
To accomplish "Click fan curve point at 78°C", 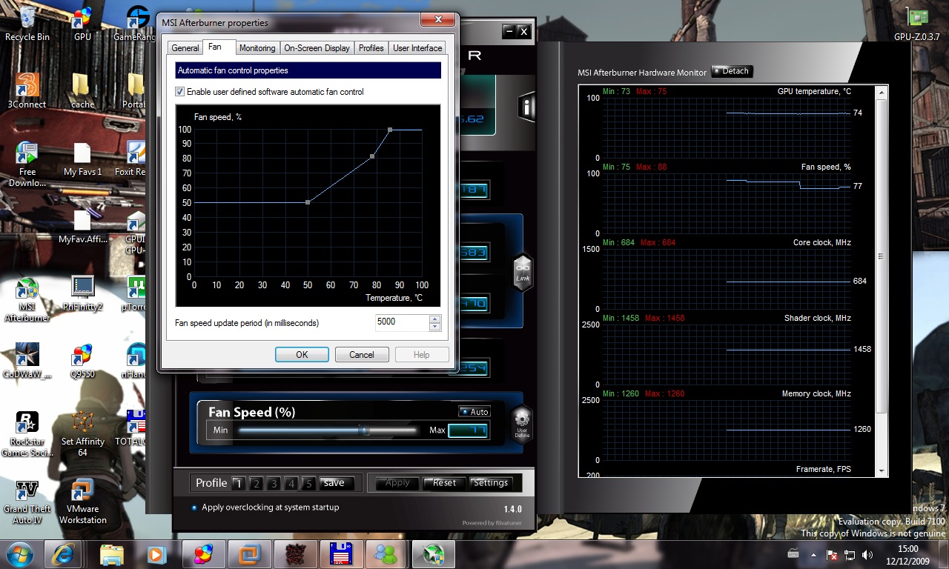I will click(372, 156).
